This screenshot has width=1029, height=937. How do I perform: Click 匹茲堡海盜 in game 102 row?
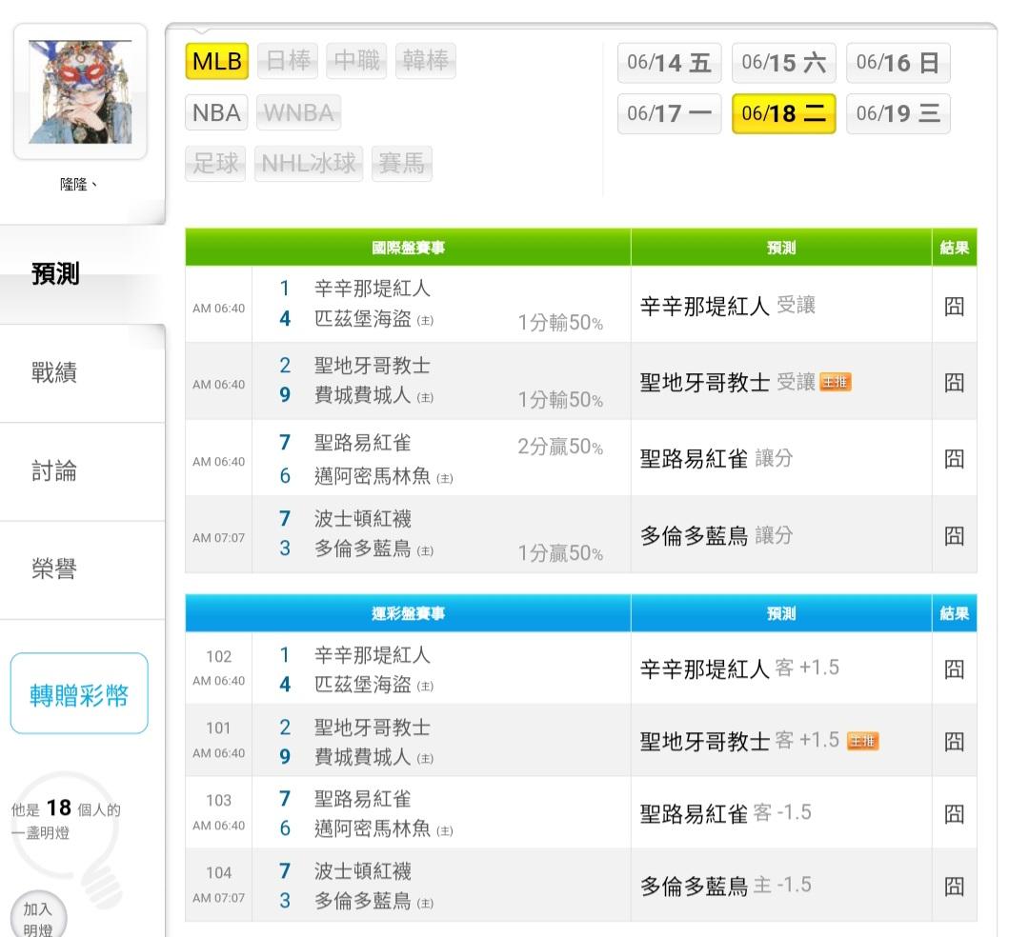pyautogui.click(x=363, y=686)
